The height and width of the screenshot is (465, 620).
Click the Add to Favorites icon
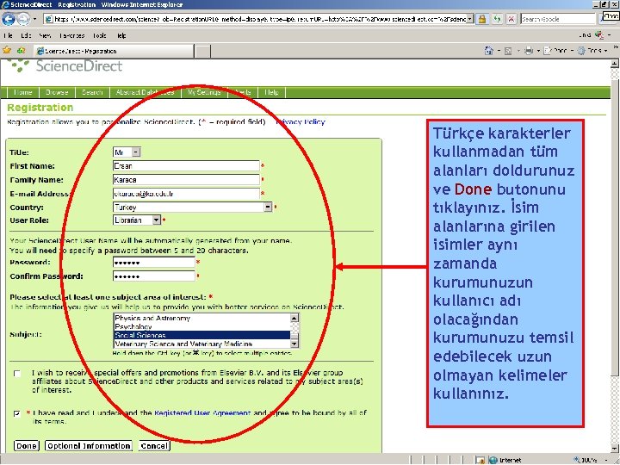tap(21, 50)
